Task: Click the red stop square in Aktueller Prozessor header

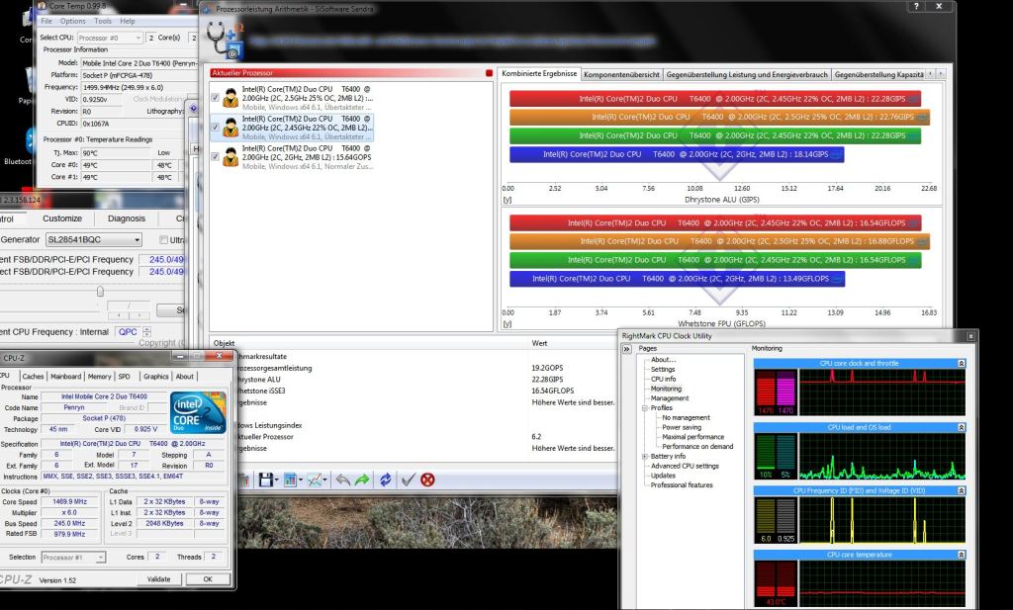Action: [489, 73]
